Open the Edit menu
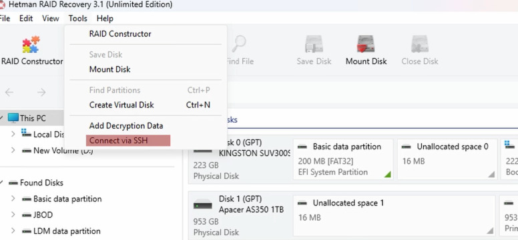 [x=26, y=19]
